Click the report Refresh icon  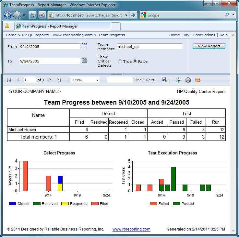tap(178, 80)
